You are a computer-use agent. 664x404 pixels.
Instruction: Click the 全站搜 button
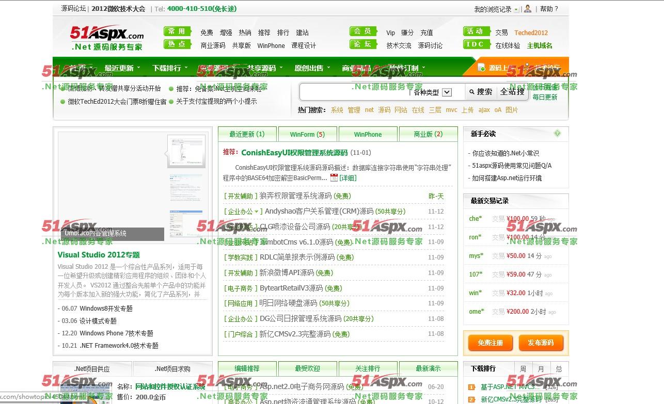[x=512, y=92]
